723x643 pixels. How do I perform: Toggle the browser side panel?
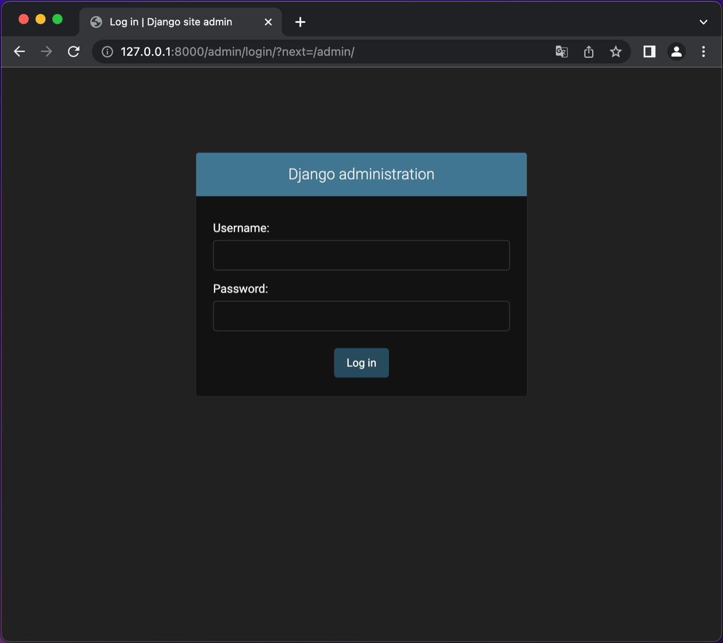click(650, 52)
